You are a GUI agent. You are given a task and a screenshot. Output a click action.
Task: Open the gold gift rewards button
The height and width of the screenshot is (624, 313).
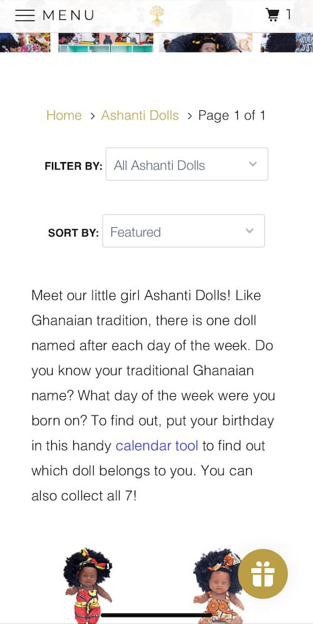tap(263, 573)
